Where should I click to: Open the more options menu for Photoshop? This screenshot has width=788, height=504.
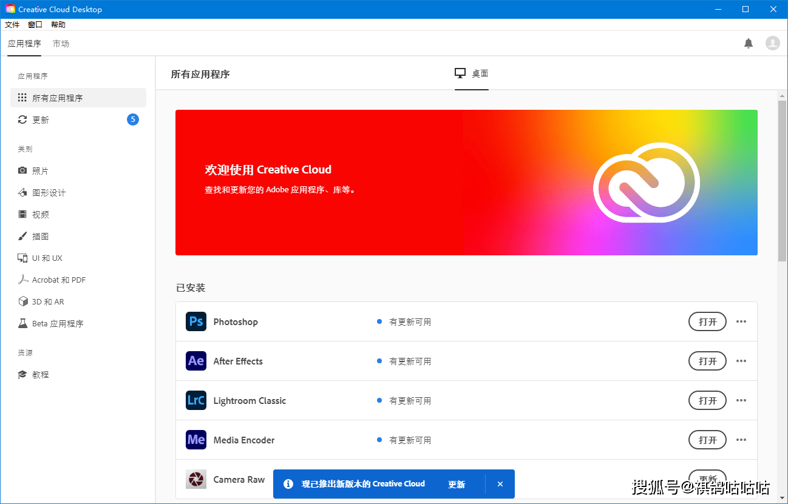[741, 321]
